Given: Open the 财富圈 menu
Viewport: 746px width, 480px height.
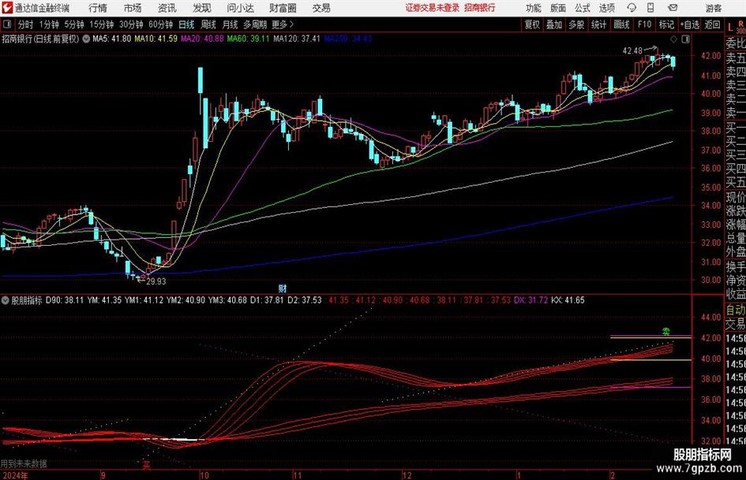Looking at the screenshot, I should click(283, 8).
